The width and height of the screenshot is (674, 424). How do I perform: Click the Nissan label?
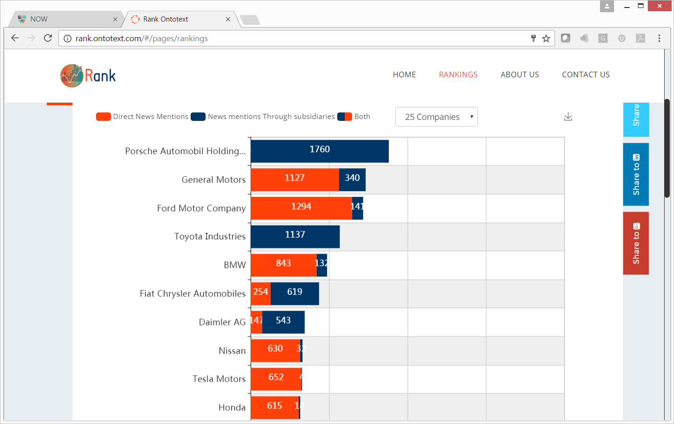coord(232,351)
